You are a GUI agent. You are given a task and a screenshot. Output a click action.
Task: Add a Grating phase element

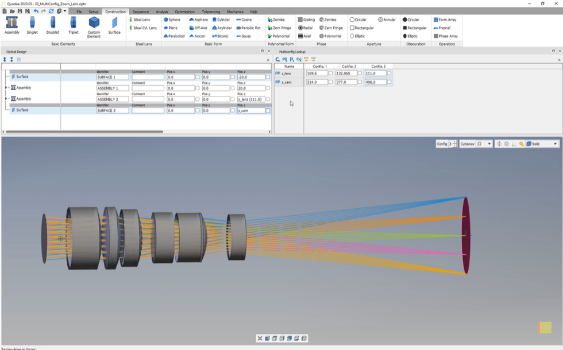pos(306,20)
